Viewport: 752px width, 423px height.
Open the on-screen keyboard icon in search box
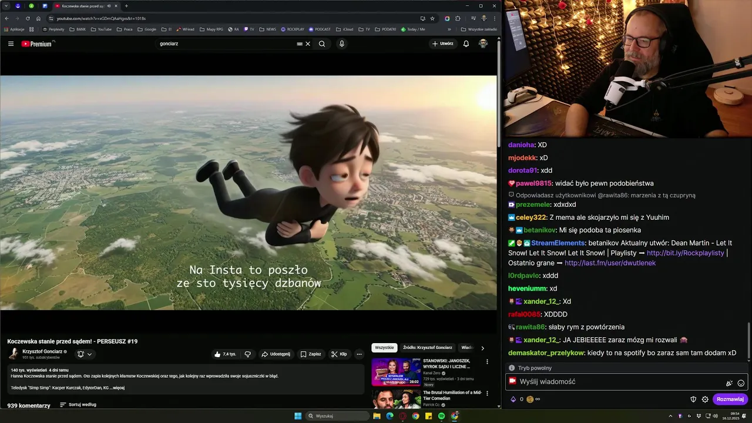click(x=300, y=43)
